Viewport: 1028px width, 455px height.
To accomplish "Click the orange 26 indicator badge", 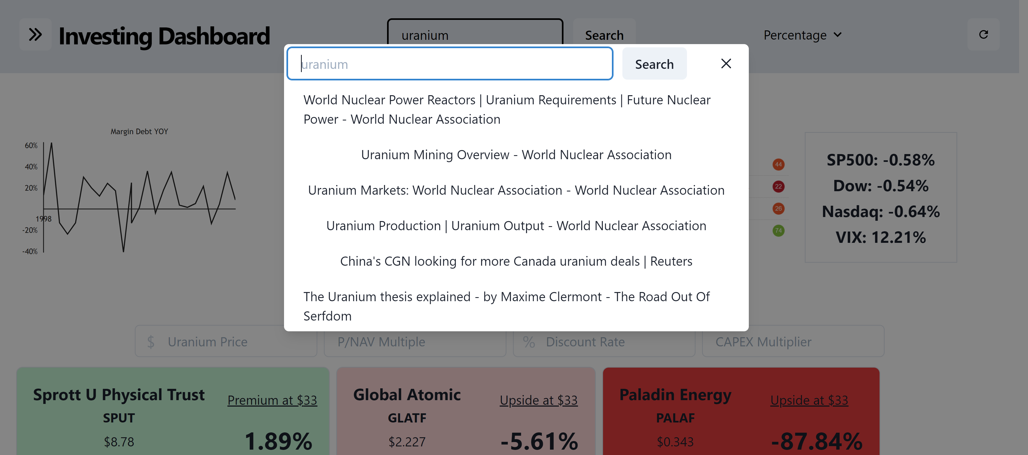I will point(778,208).
